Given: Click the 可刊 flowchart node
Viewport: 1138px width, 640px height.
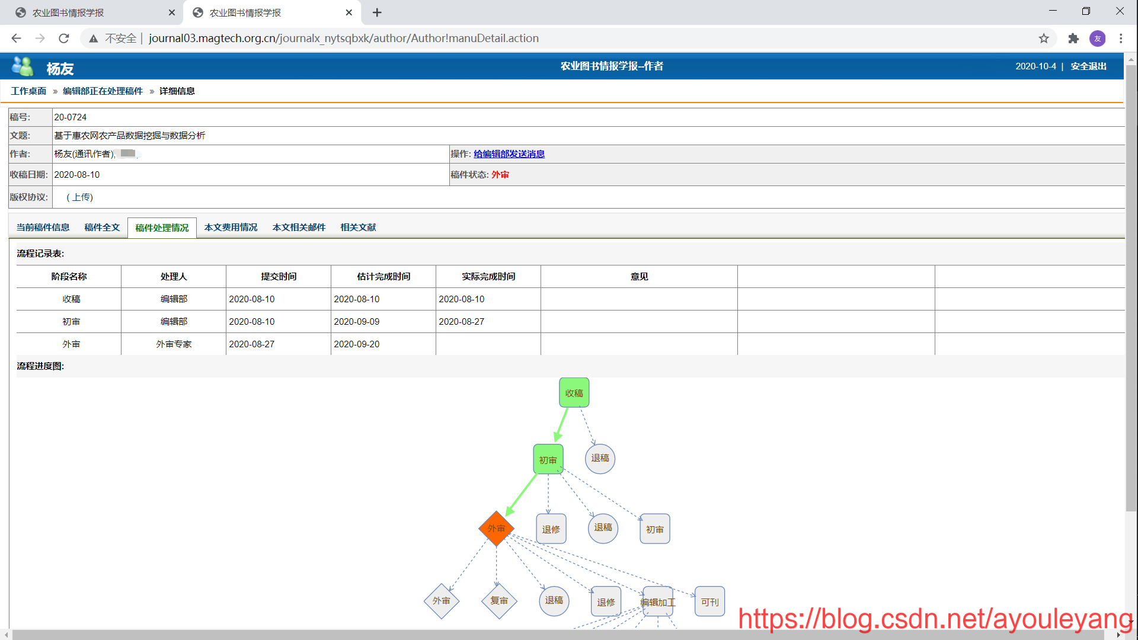Looking at the screenshot, I should click(709, 601).
